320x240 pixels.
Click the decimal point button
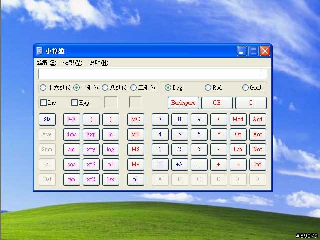coord(199,164)
